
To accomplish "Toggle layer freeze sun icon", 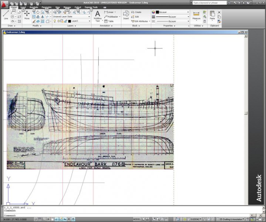I will (58, 21).
